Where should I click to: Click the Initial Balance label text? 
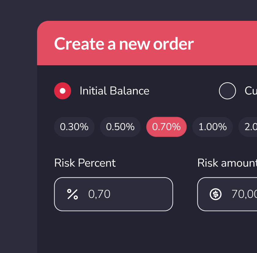pos(114,91)
